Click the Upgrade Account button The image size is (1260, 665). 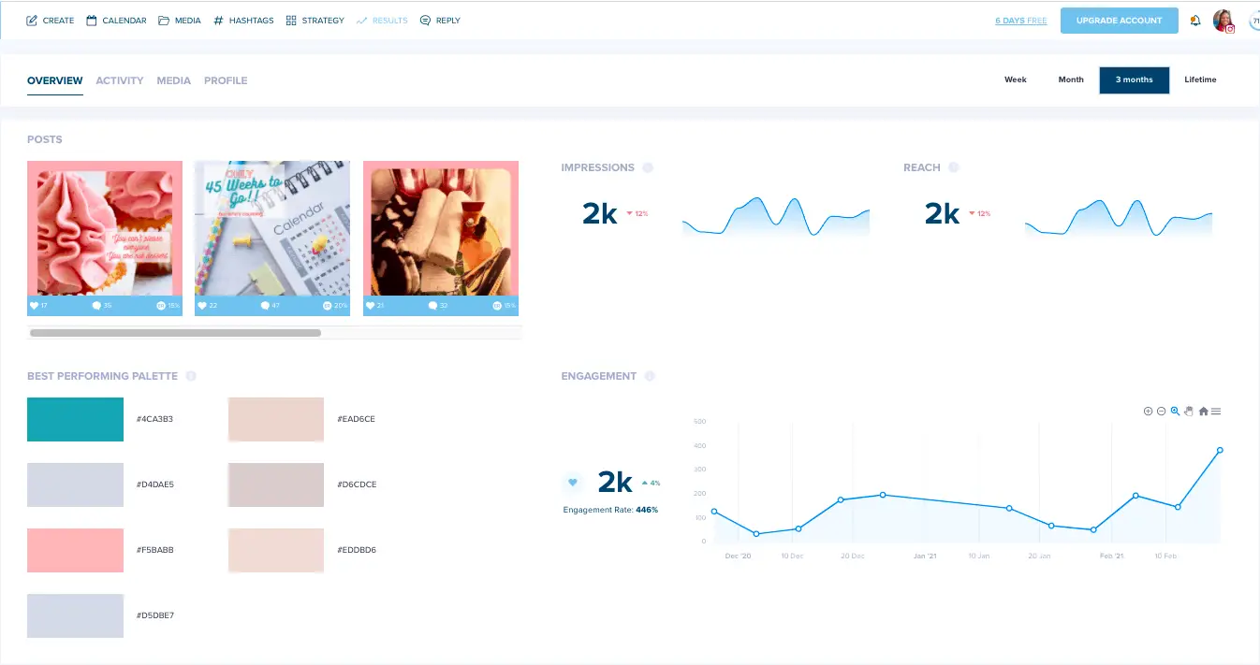(1119, 21)
